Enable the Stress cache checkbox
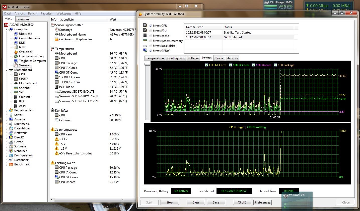The height and width of the screenshot is (211, 360). (x=151, y=36)
